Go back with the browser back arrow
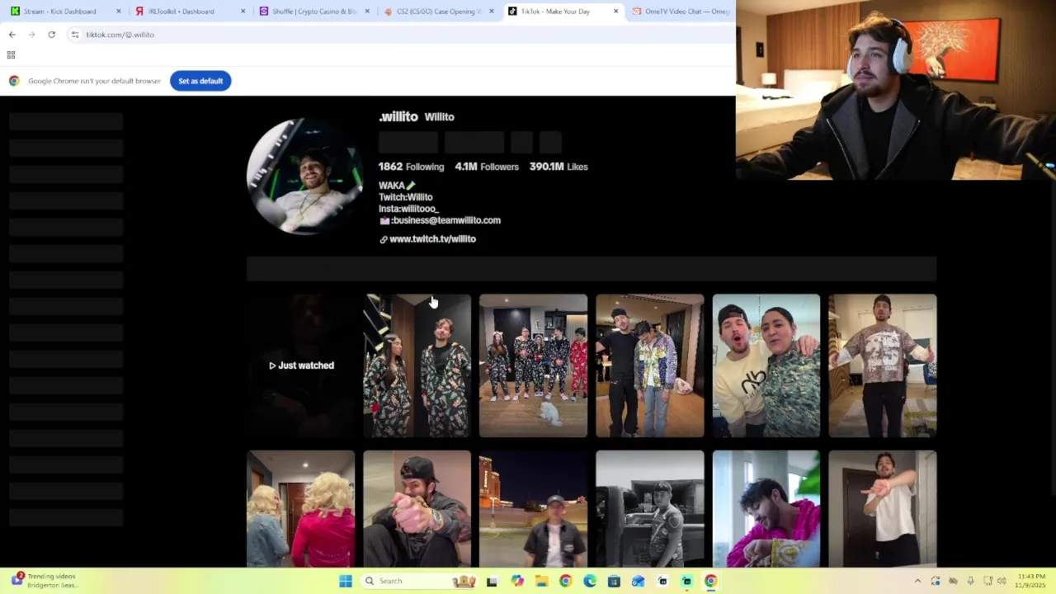Screen dimensions: 1056x594 tap(12, 35)
